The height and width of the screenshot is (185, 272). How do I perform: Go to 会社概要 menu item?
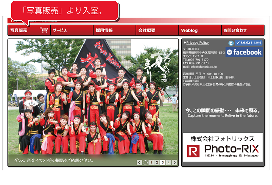(x=147, y=30)
